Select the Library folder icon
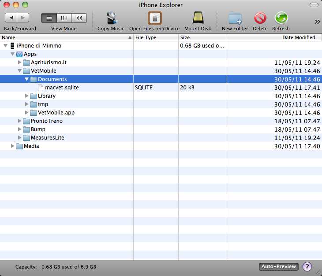The height and width of the screenshot is (276, 322). pos(34,96)
